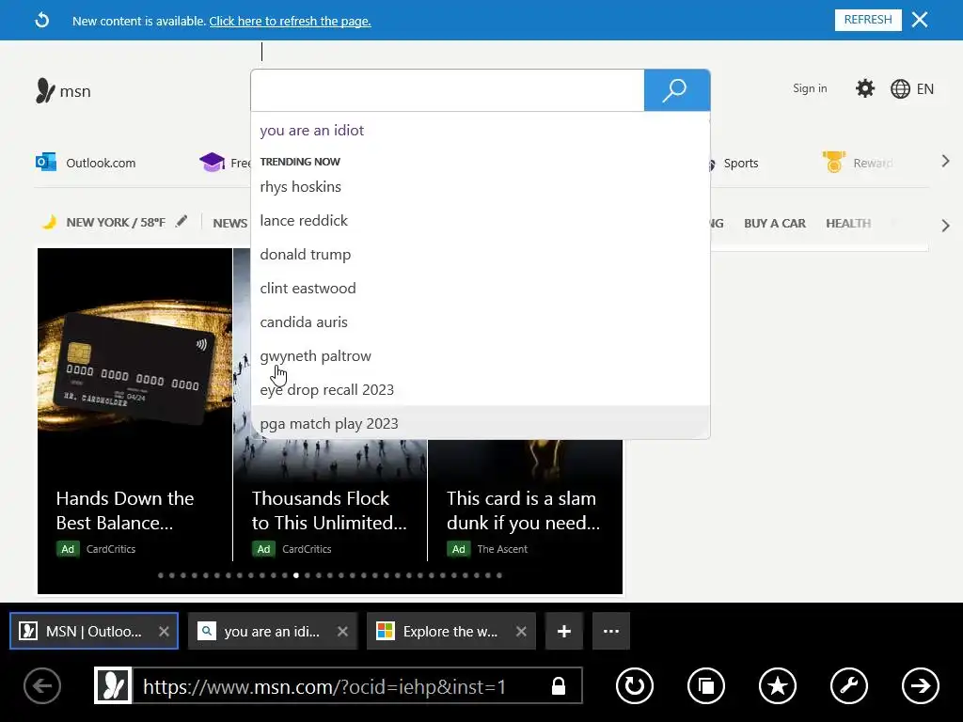Open Outlook.com shortcut
The image size is (963, 722).
click(86, 163)
